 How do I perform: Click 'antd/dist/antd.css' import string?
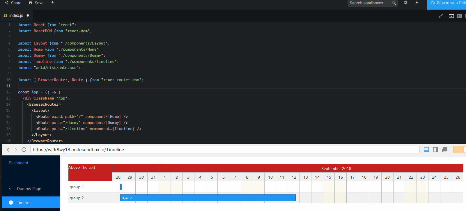pyautogui.click(x=56, y=68)
